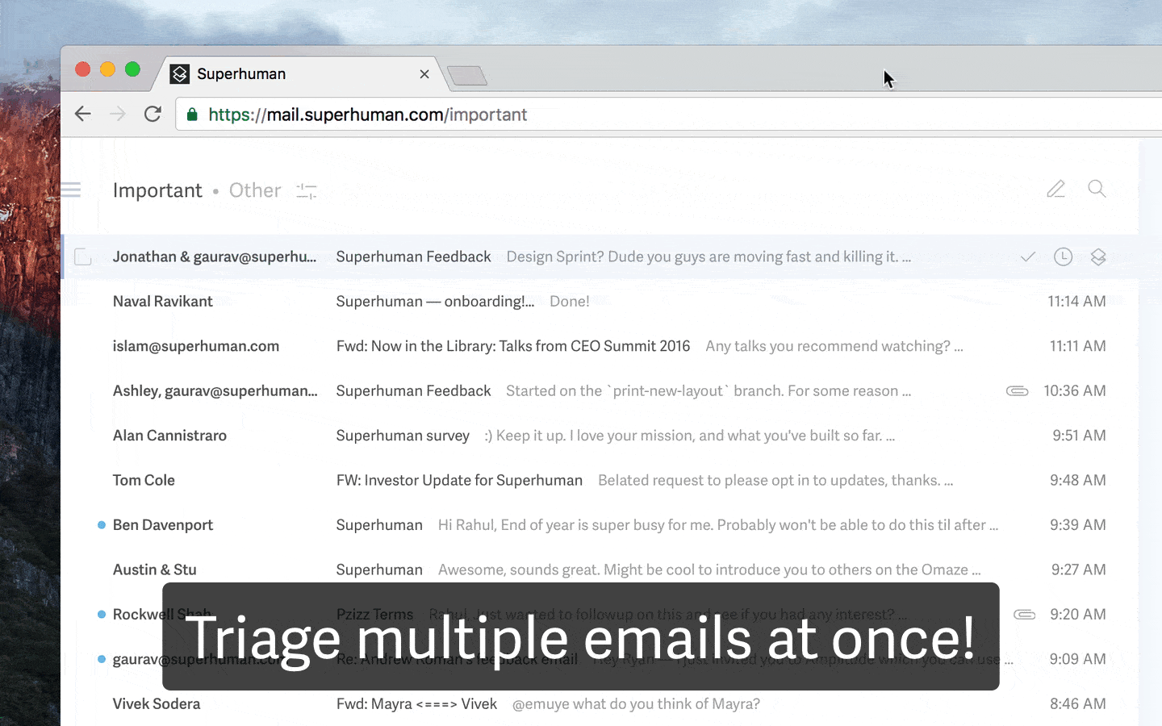The width and height of the screenshot is (1162, 726).
Task: Open Ashley's Superhuman Feedback email
Action: 600,391
